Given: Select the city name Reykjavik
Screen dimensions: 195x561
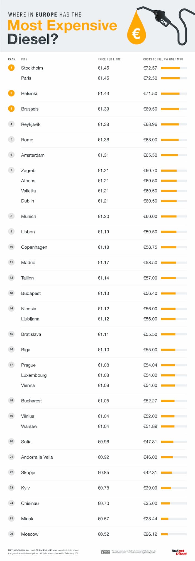Looking at the screenshot, I should coord(31,124).
